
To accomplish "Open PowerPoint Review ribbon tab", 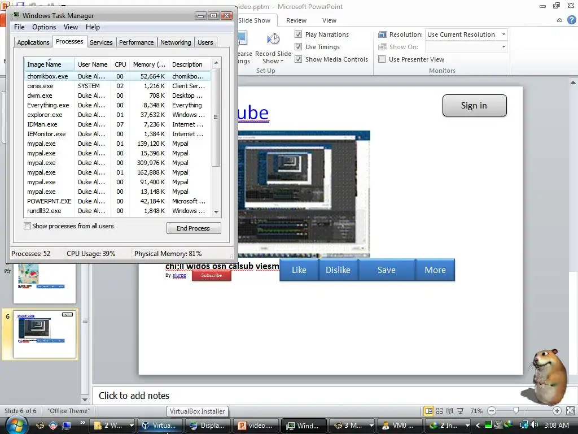I will tap(296, 20).
